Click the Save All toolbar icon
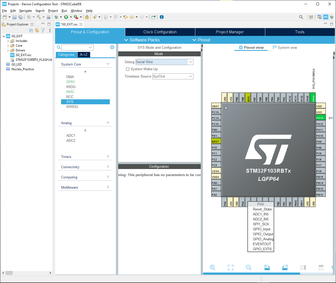Screen dimensions: 336x283 coord(20,17)
